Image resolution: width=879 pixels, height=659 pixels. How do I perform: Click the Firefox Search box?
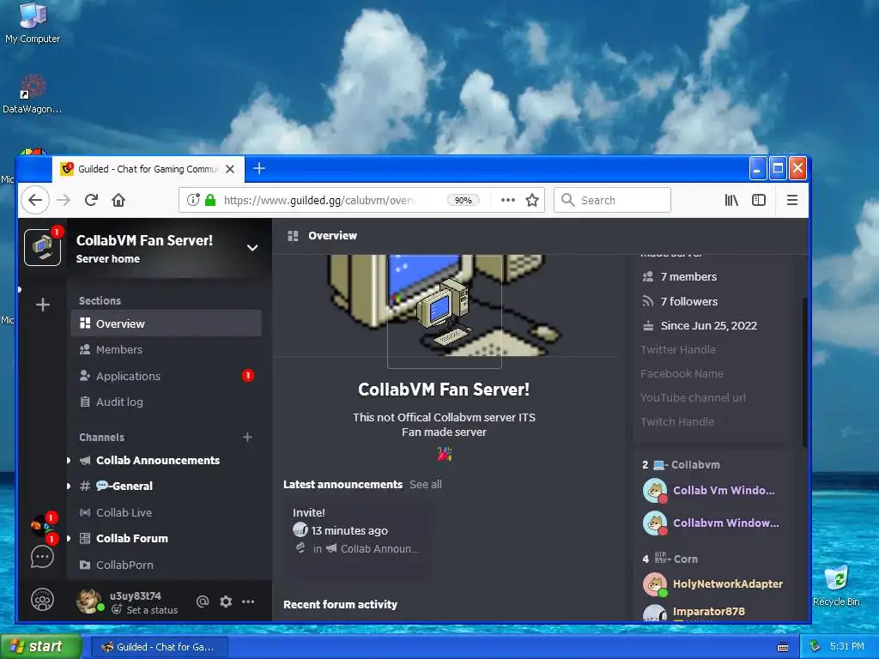(x=612, y=200)
